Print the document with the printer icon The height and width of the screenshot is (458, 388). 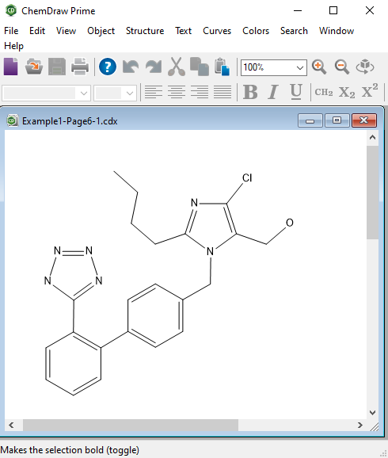[80, 67]
